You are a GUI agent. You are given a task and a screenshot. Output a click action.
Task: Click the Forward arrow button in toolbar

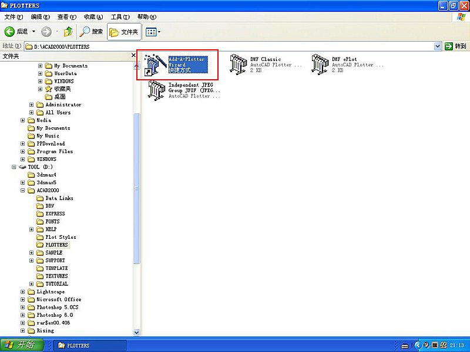click(x=46, y=32)
